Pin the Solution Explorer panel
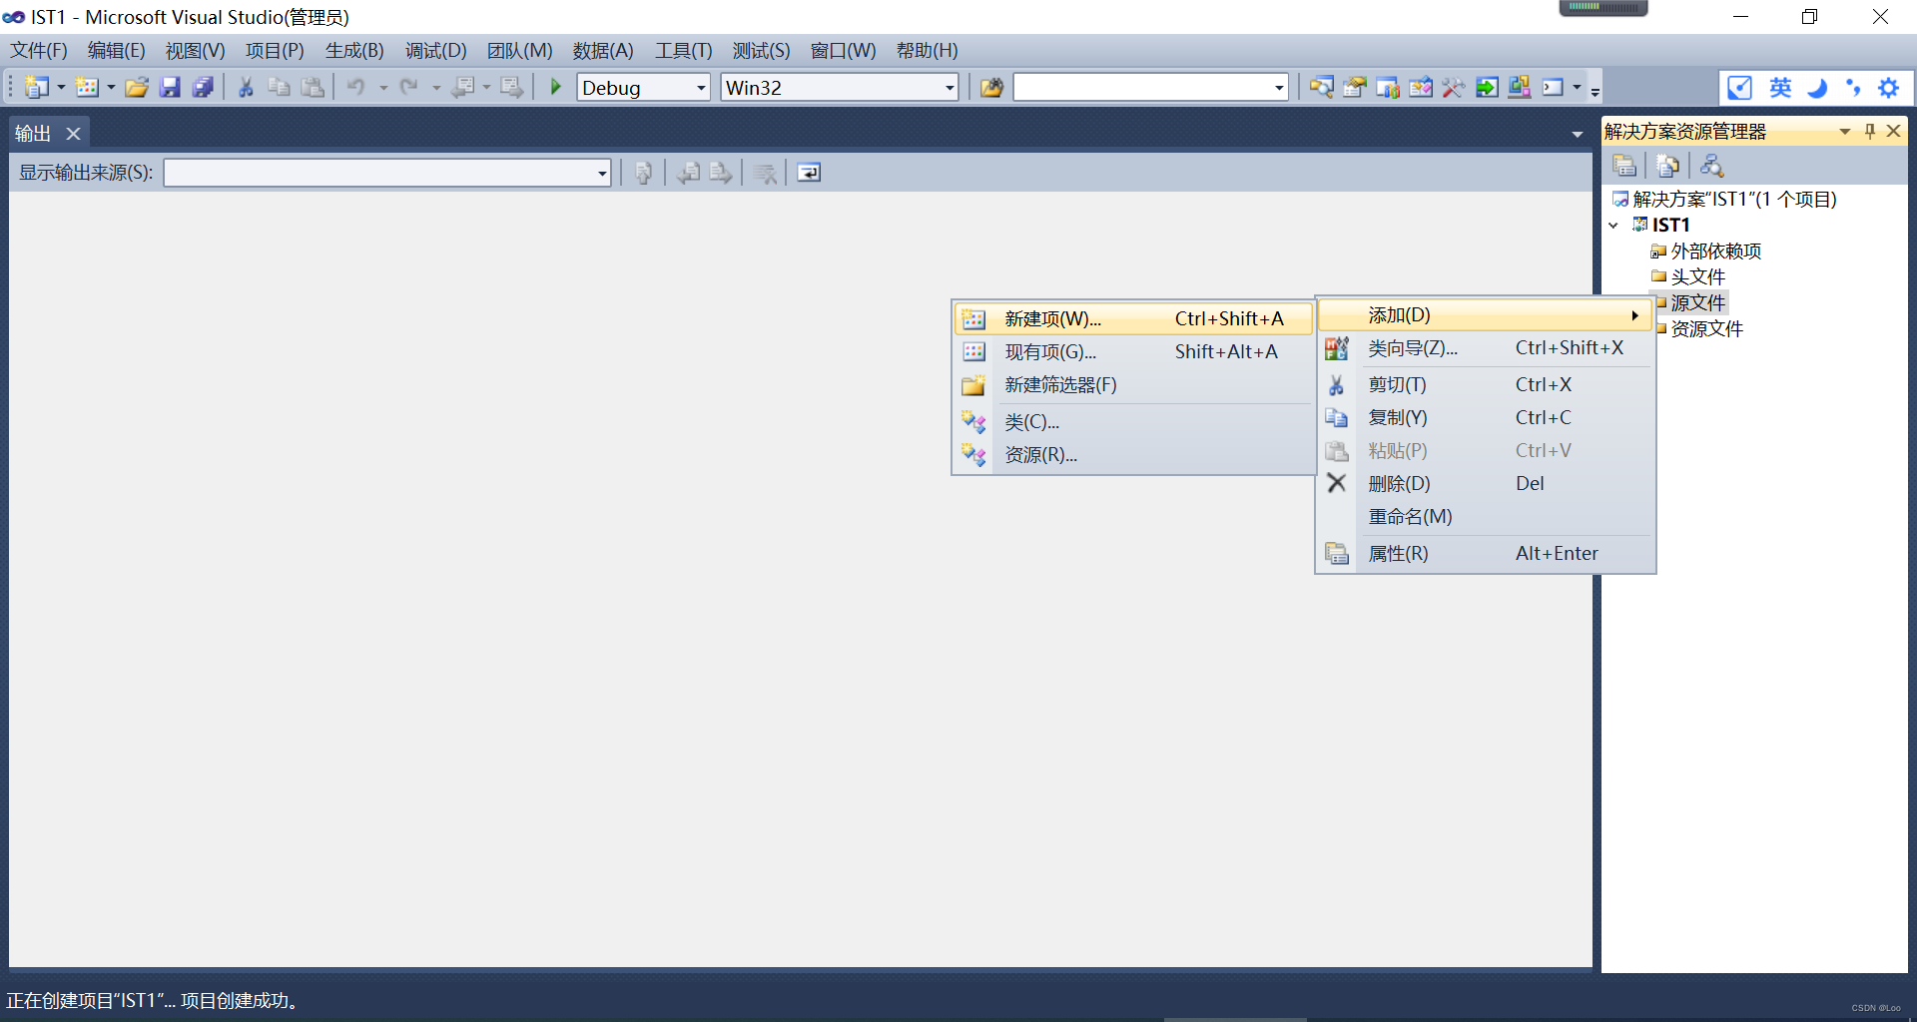This screenshot has height=1022, width=1917. [1870, 131]
